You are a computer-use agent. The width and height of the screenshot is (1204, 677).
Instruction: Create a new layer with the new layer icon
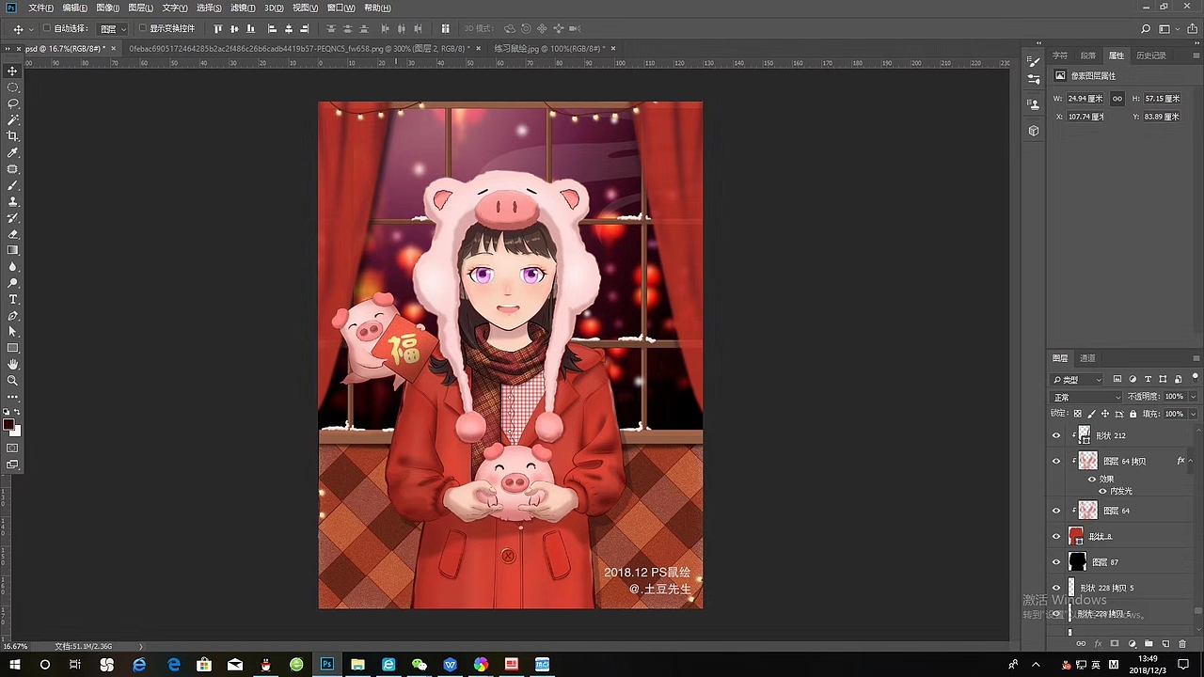tap(1166, 643)
